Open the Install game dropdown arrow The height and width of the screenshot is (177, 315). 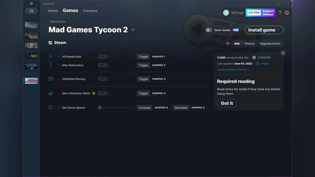pyautogui.click(x=279, y=30)
